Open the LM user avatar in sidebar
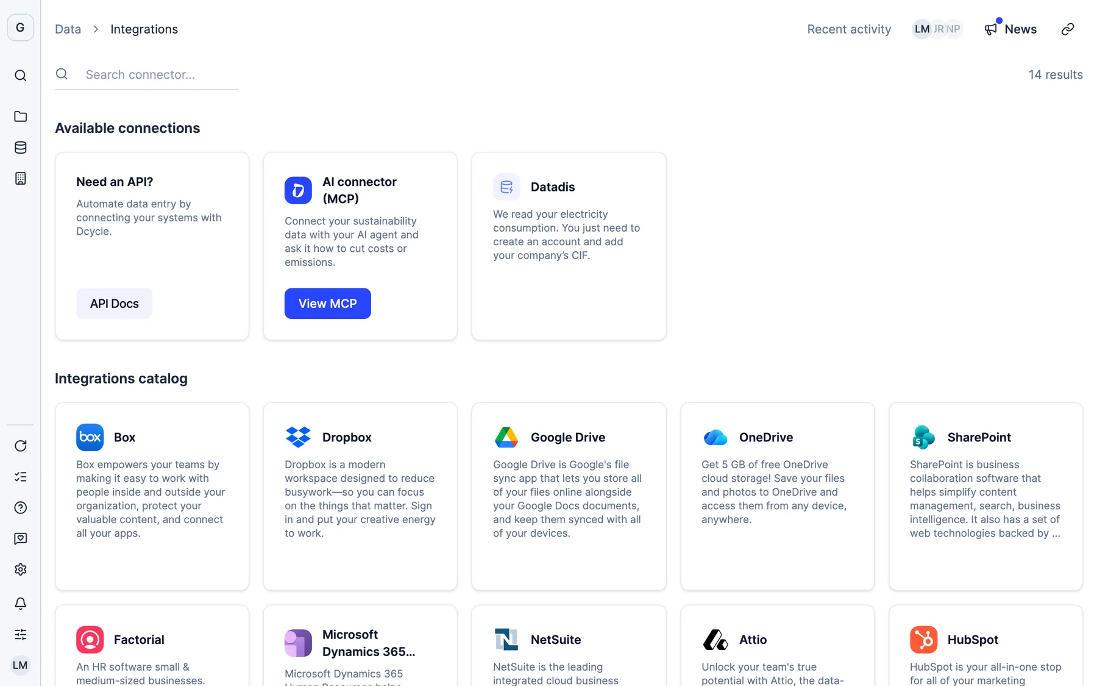This screenshot has width=1097, height=686. click(20, 665)
